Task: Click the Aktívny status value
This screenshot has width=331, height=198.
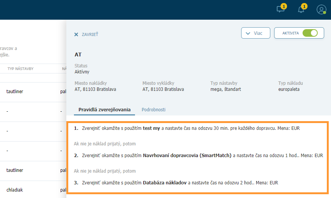Action: tap(82, 72)
